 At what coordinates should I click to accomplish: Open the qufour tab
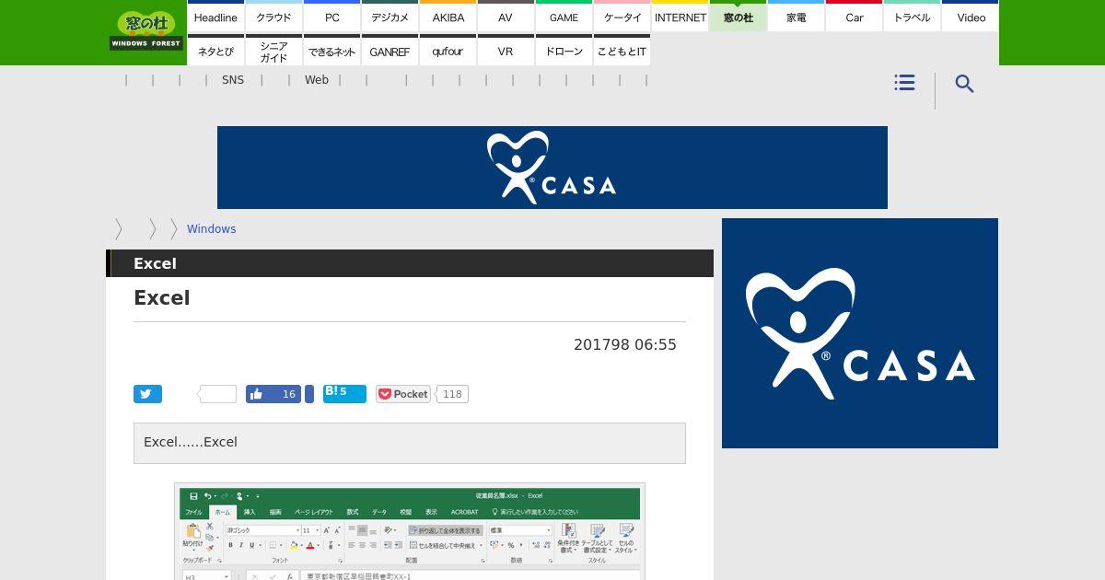coord(448,51)
